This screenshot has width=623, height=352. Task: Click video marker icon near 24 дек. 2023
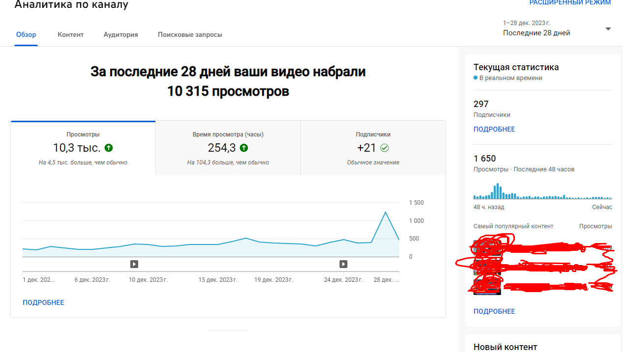(344, 264)
